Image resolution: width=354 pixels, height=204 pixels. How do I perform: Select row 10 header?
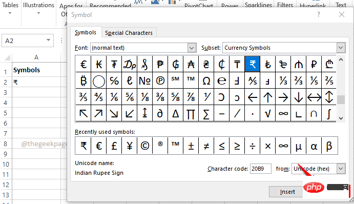point(6,164)
